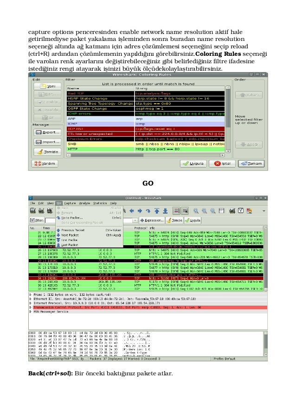296x420 pixels.
Task: Open coloring rules toolbar icon
Action: tap(249, 211)
